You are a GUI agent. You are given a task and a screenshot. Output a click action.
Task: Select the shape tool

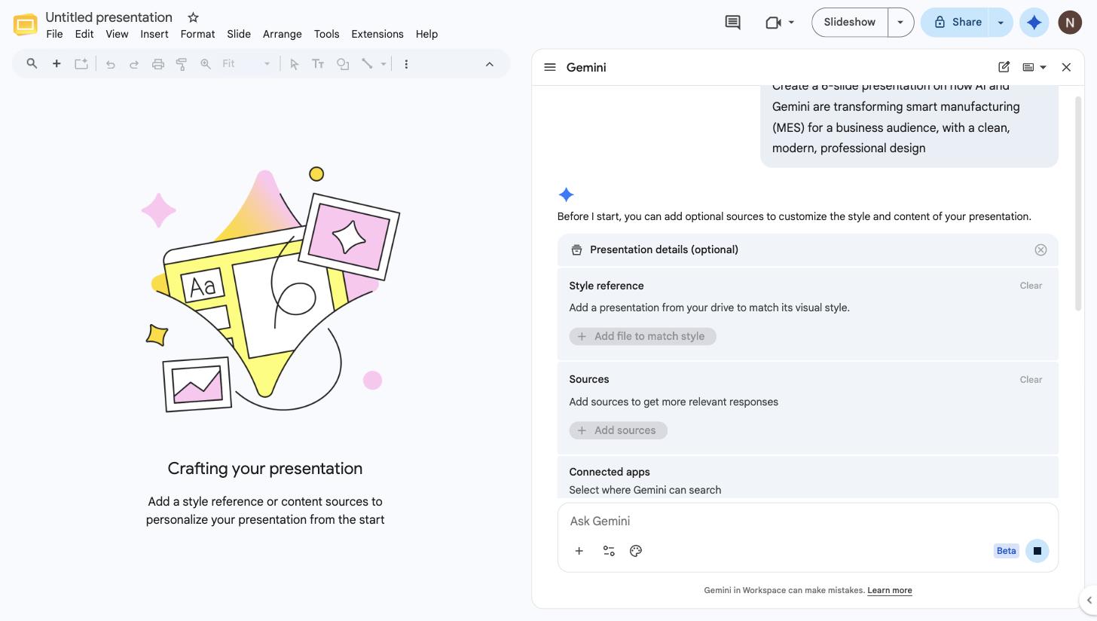click(343, 64)
